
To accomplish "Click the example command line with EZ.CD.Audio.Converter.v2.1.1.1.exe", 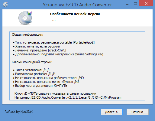I will [x=68, y=97].
